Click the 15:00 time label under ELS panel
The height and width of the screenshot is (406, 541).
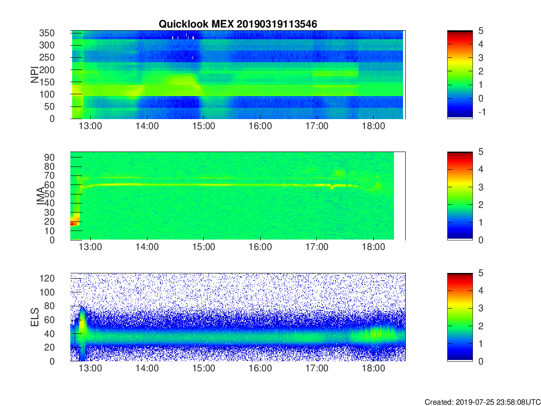[x=203, y=369]
